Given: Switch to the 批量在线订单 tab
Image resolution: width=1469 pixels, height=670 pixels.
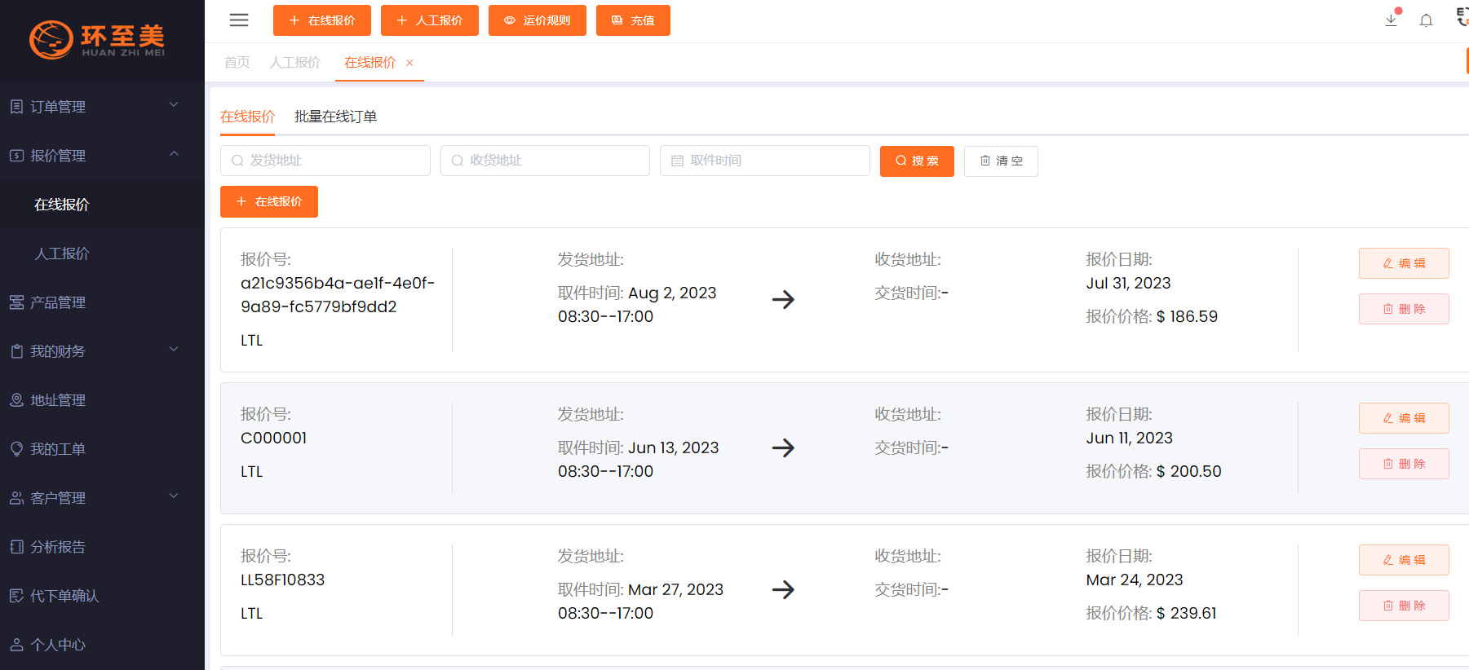Looking at the screenshot, I should (335, 117).
